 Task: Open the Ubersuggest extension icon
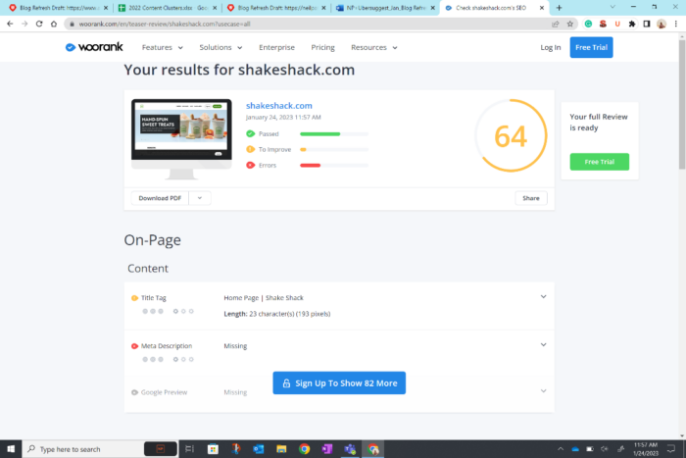tap(617, 25)
